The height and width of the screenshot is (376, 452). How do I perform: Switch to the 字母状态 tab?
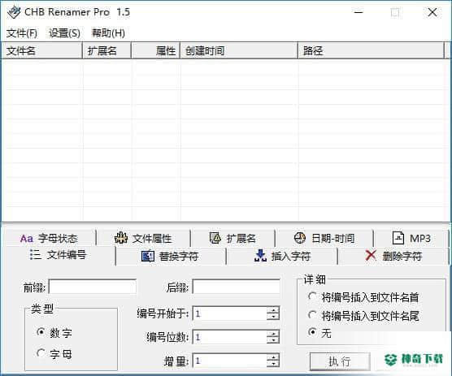pos(49,239)
